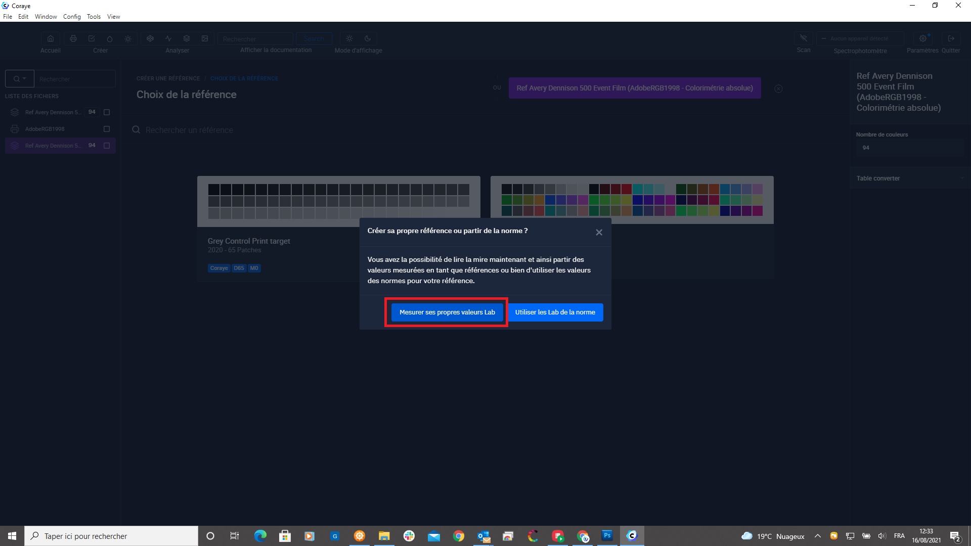Screen dimensions: 971x546
Task: Click Utiliser les Lab de la norme button
Action: [555, 312]
